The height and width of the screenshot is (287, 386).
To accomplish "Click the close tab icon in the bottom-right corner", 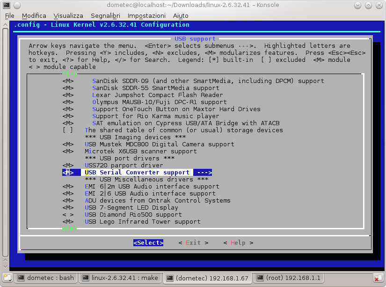I will pos(380,278).
